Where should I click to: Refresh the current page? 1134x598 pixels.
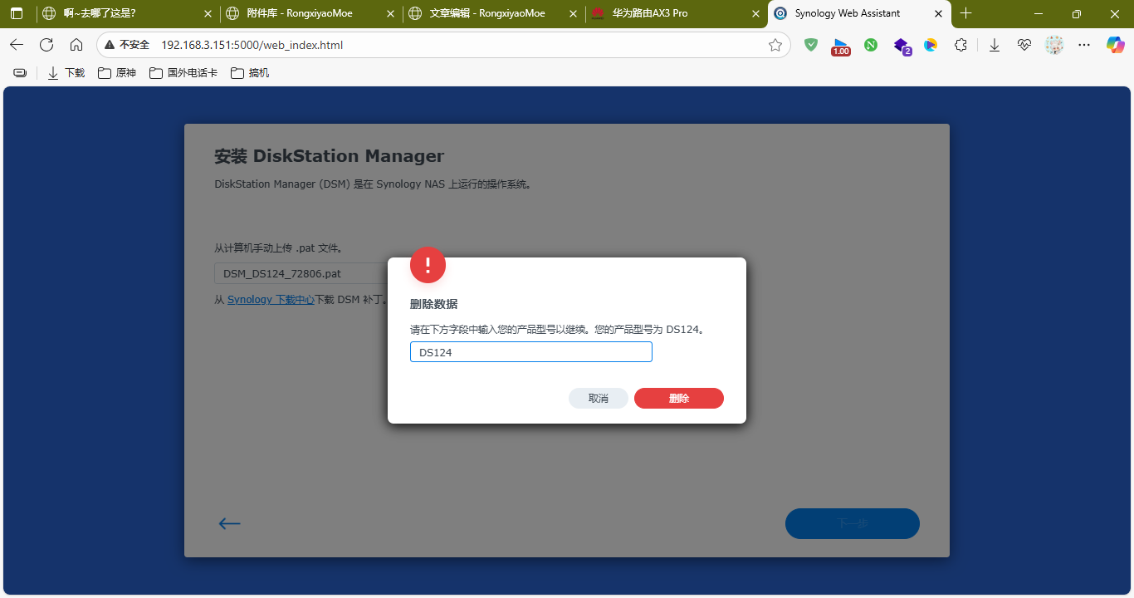[x=46, y=45]
